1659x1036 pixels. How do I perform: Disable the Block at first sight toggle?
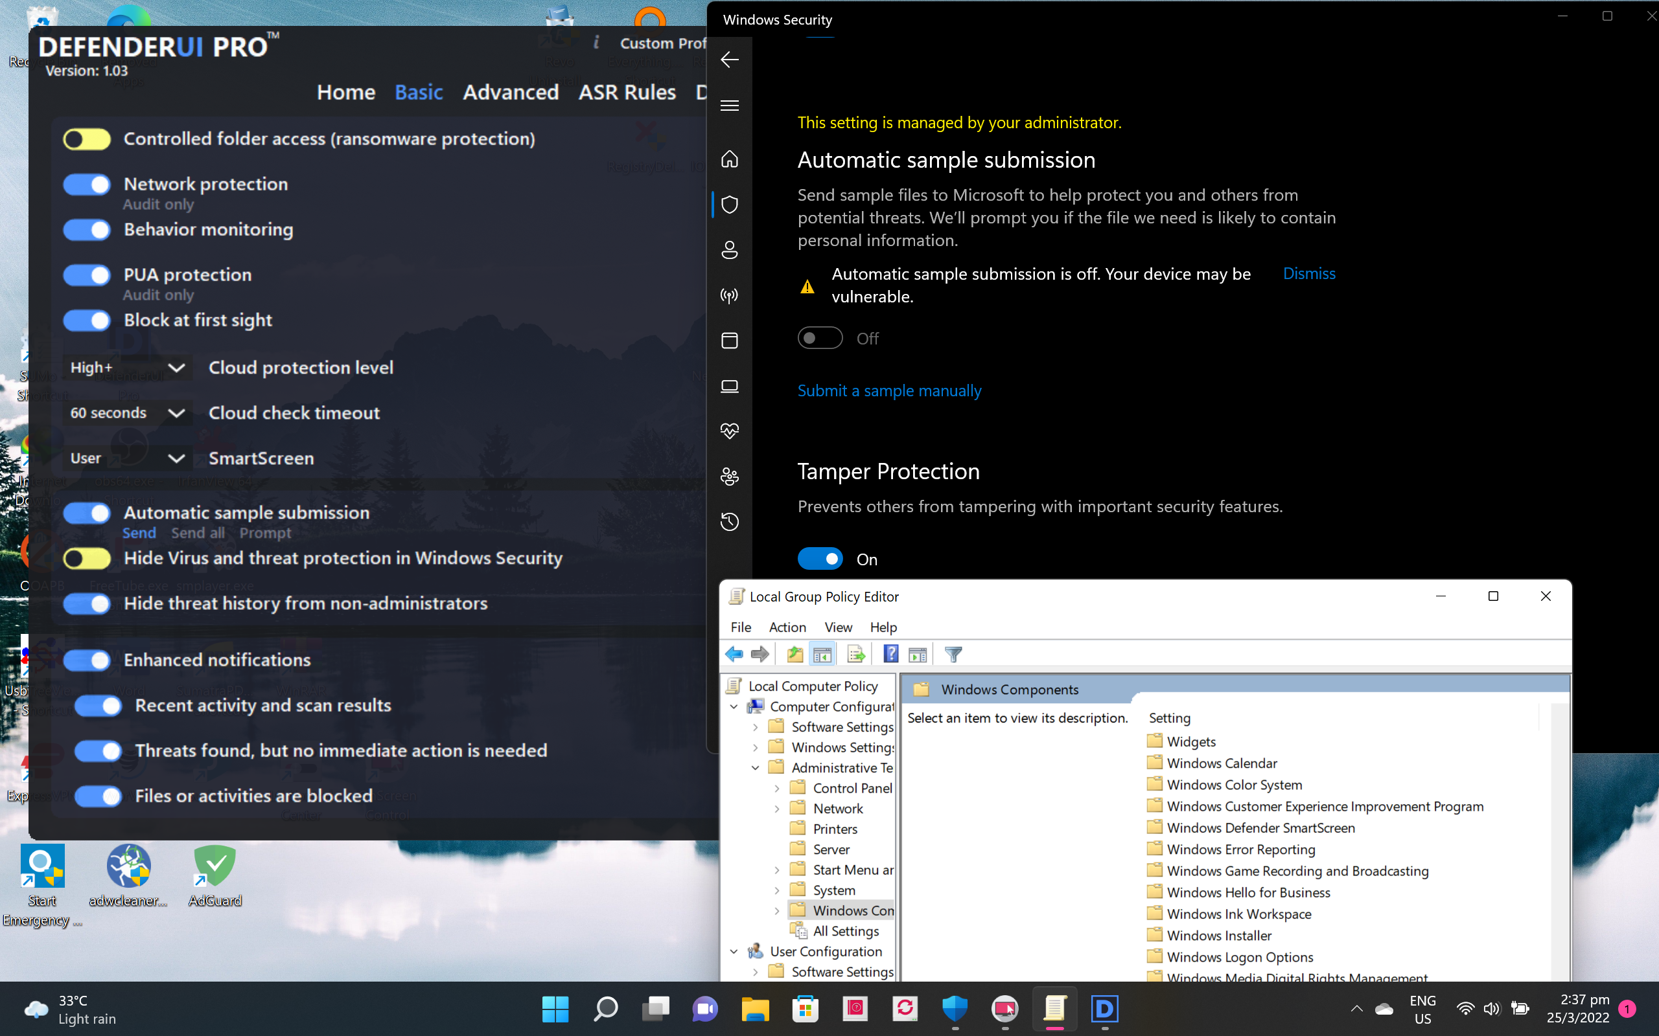pos(86,321)
